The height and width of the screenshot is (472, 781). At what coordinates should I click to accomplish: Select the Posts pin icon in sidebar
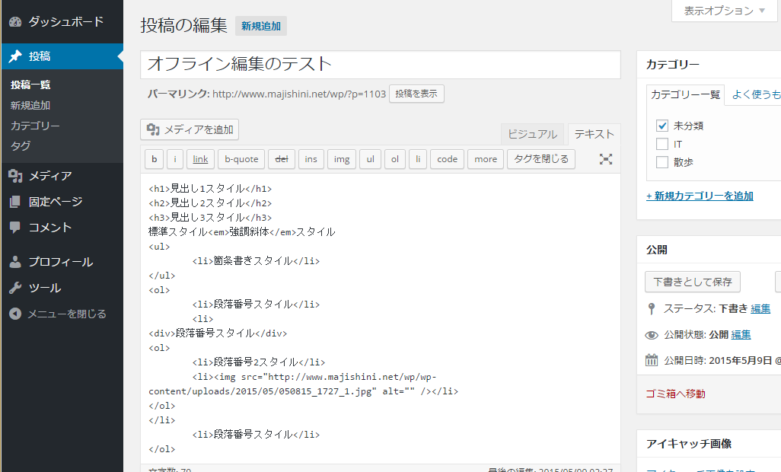click(14, 55)
